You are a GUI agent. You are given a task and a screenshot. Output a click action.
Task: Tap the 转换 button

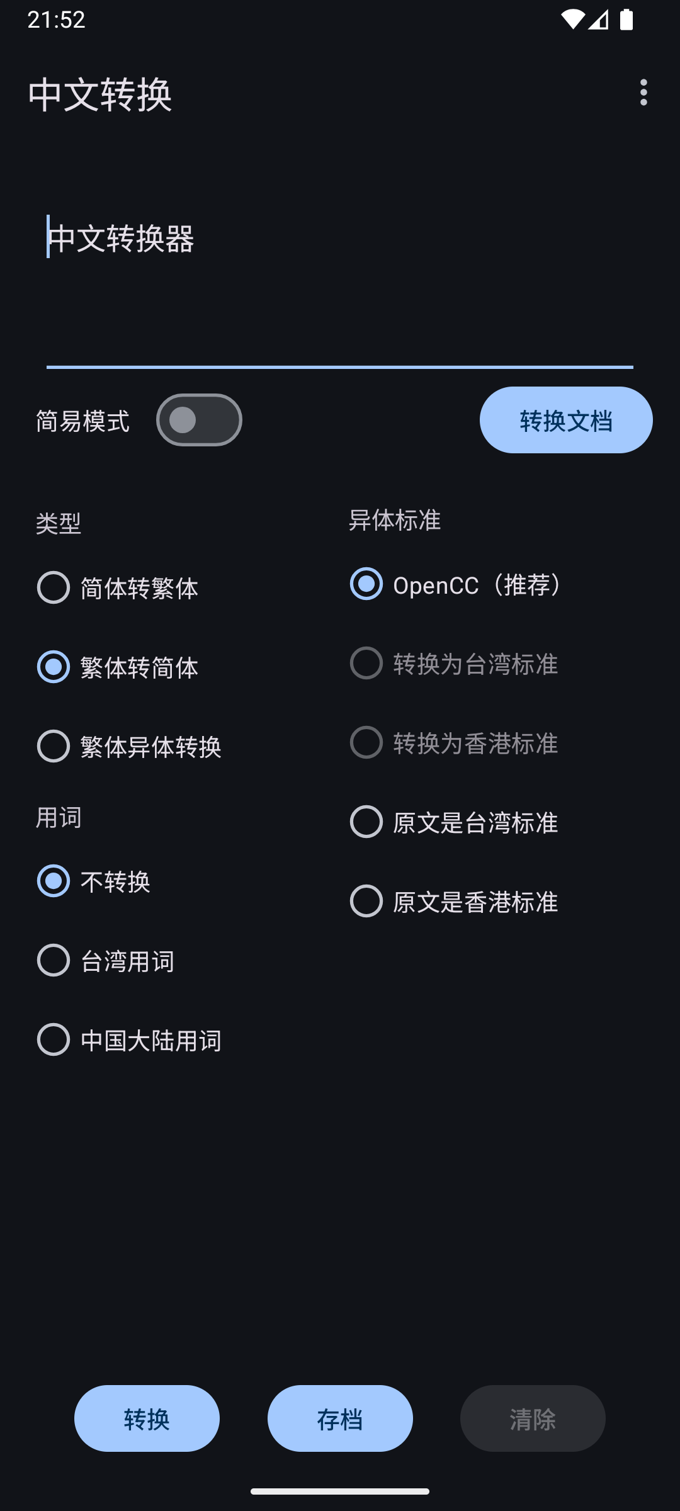coord(147,1418)
